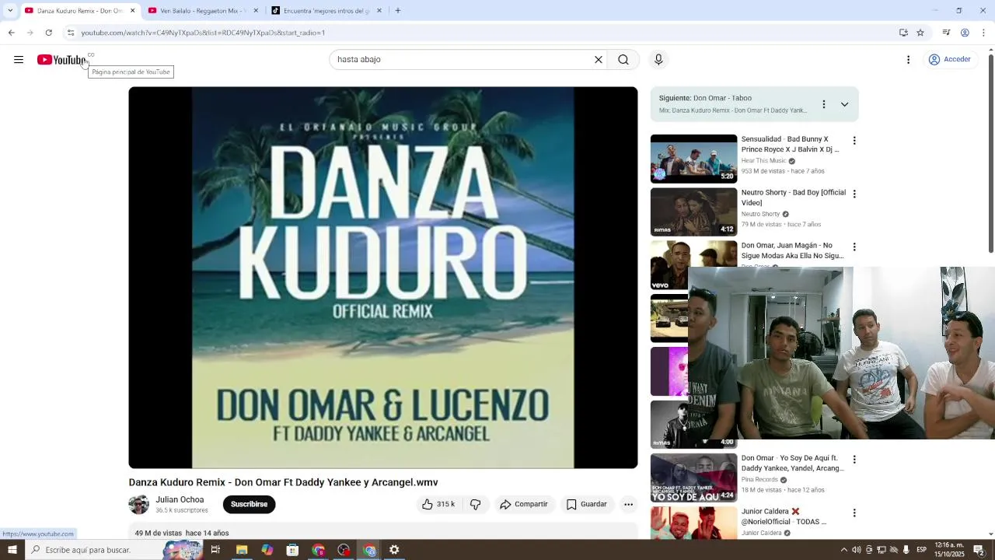The height and width of the screenshot is (560, 995).
Task: Reload the page with refresh icon
Action: [x=48, y=33]
